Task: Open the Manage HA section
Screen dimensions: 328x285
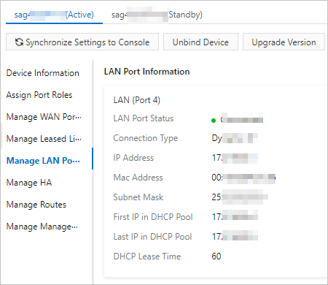Action: 29,183
